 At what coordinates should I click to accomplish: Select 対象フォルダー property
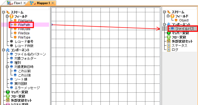pos(26,58)
